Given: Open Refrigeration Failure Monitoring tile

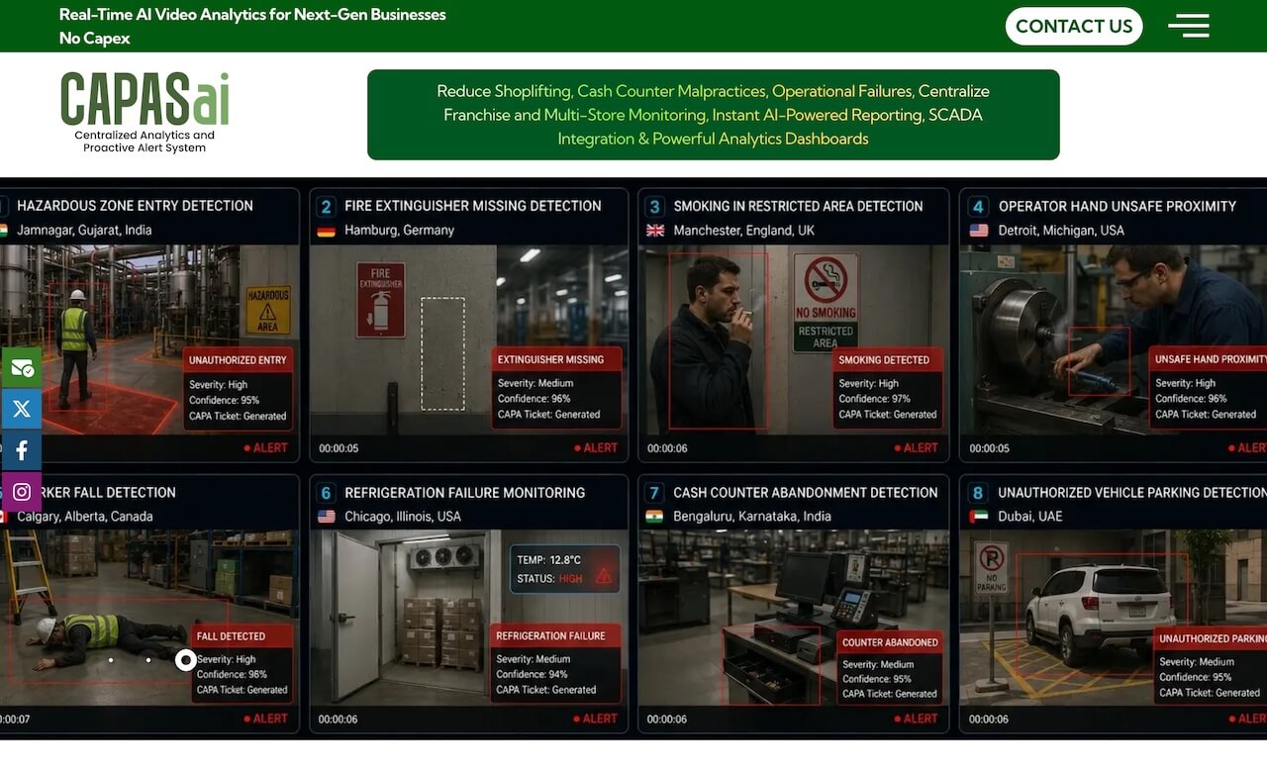Looking at the screenshot, I should 469,604.
